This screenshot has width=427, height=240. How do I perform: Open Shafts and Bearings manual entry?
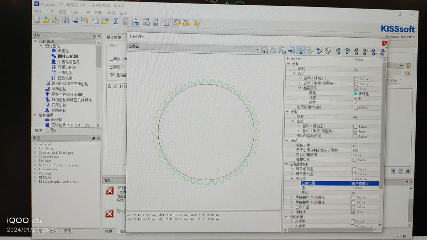point(56,153)
